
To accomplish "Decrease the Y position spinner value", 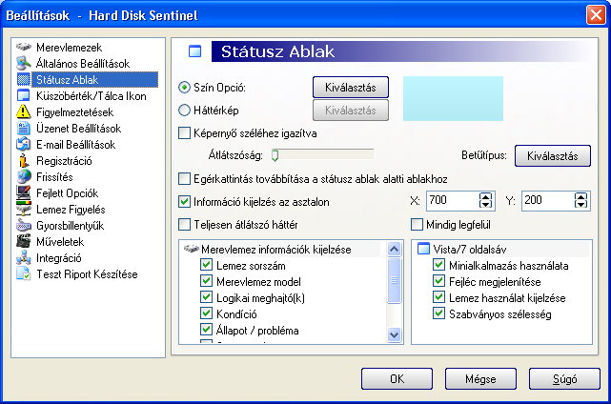I will 580,205.
